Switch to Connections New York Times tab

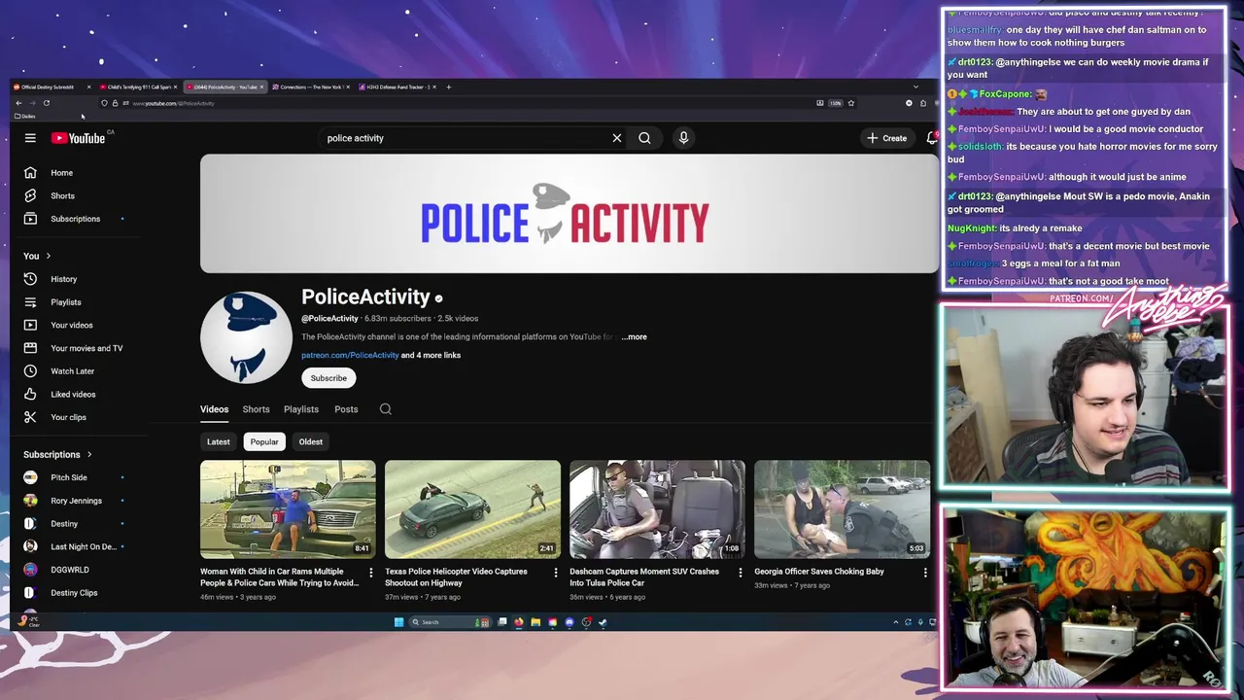tap(311, 87)
